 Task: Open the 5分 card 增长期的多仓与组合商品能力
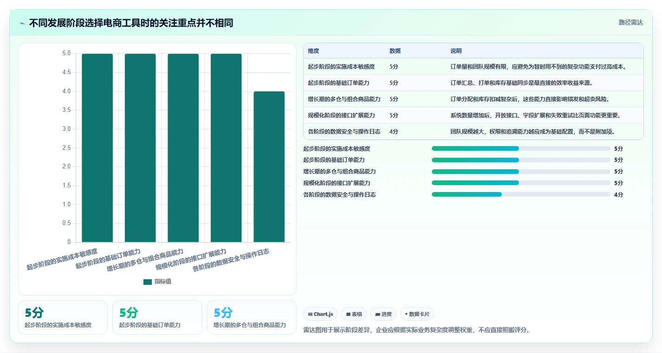[x=252, y=317]
